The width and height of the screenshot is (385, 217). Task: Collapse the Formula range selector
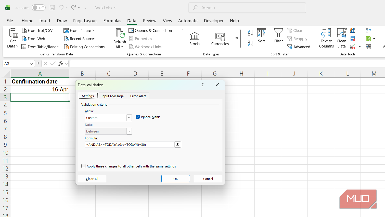click(x=178, y=144)
